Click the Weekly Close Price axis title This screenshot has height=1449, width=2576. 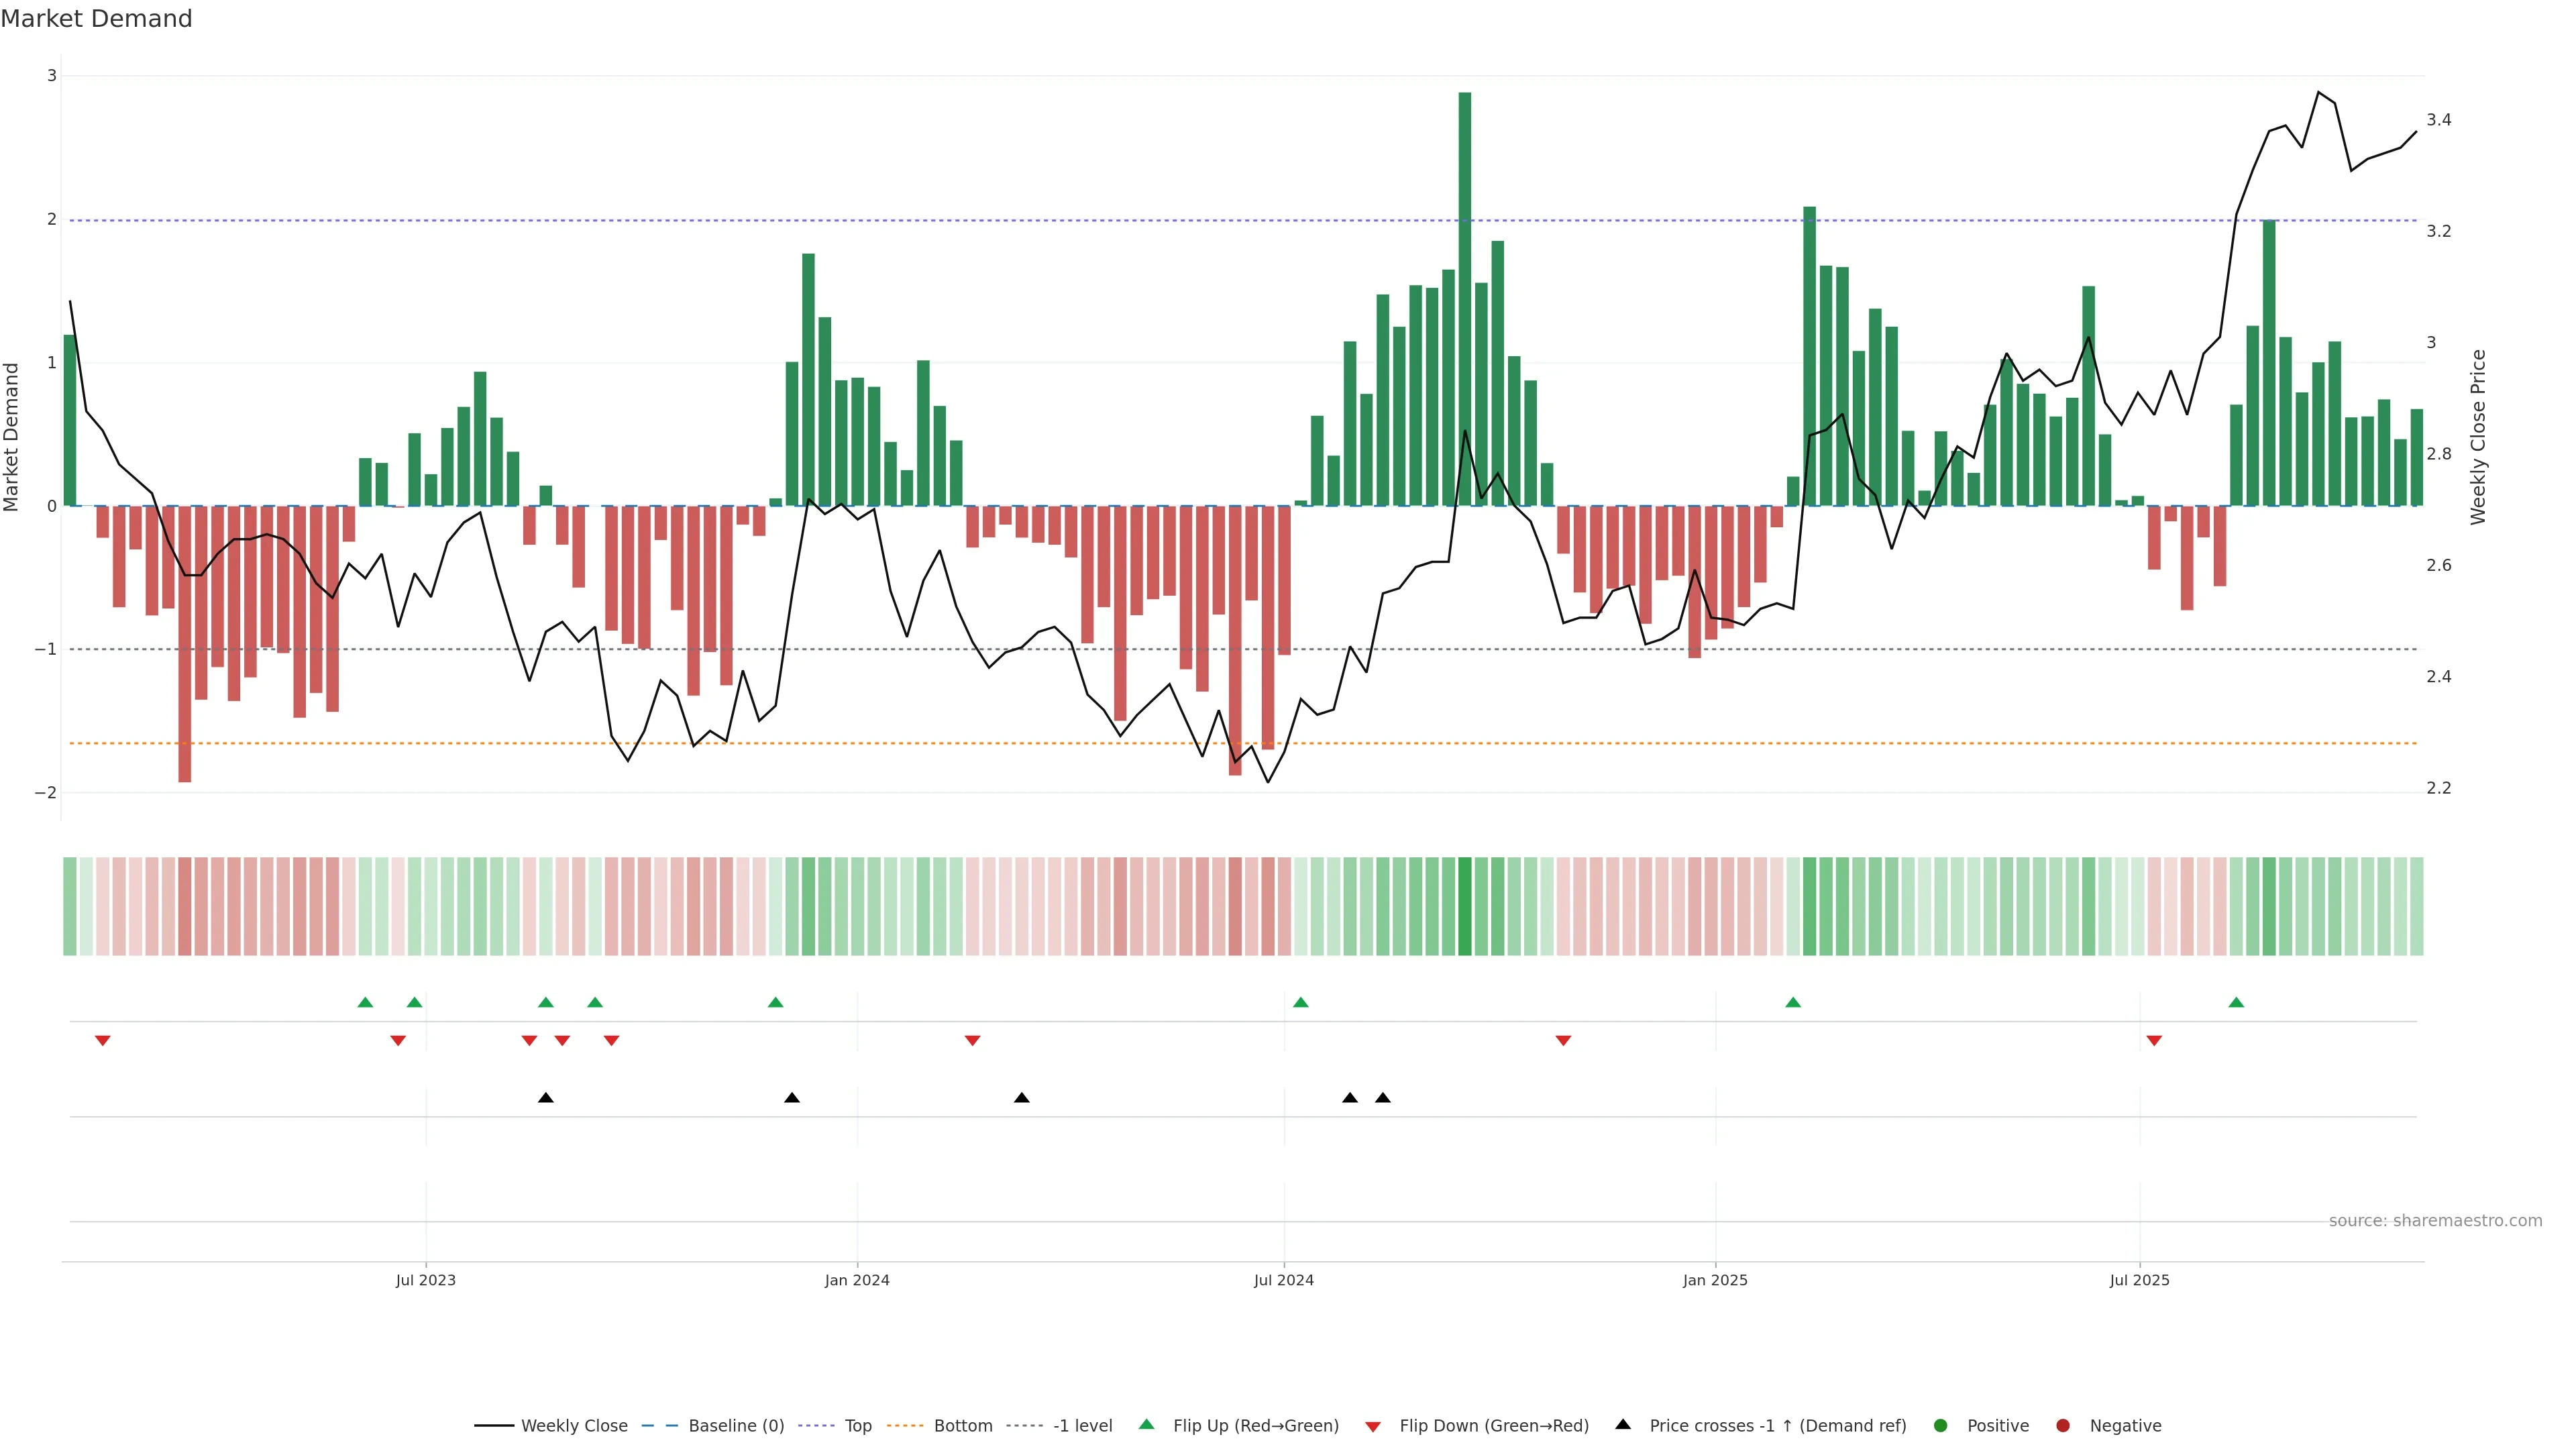click(2477, 437)
